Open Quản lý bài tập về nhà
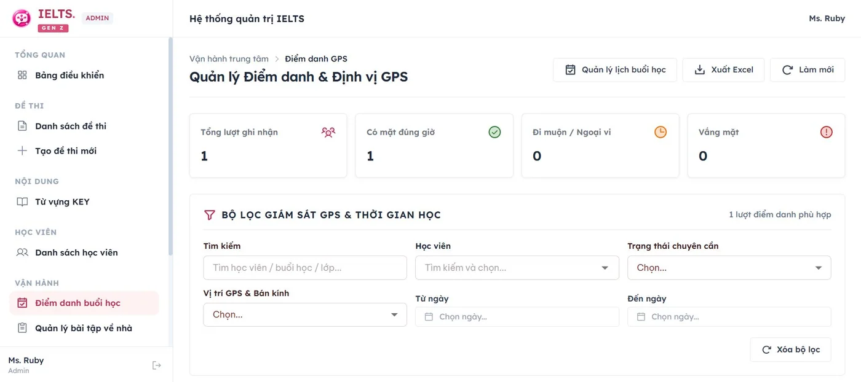The width and height of the screenshot is (861, 382). [x=84, y=328]
